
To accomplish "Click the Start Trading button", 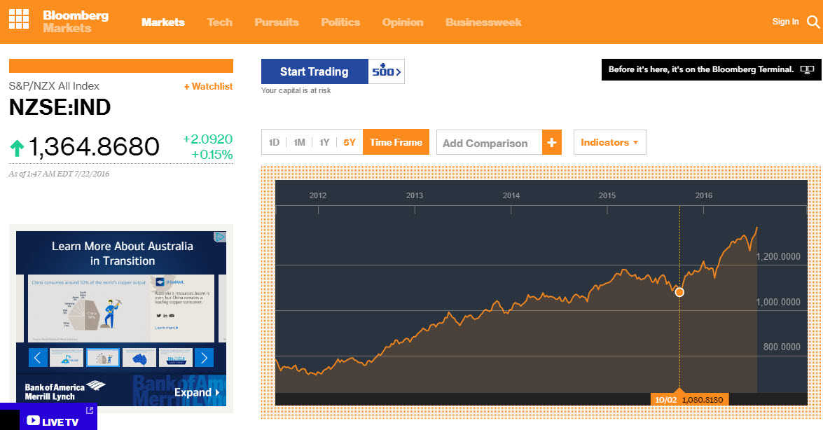I will [x=314, y=71].
